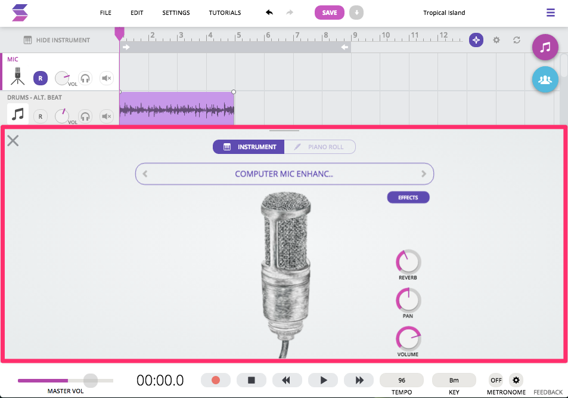The image size is (568, 398).
Task: Open the hamburger menu at top right
Action: [551, 13]
